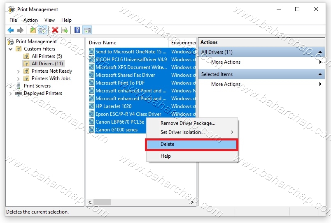
Task: Select All Drivers (11) in the tree
Action: pyautogui.click(x=47, y=64)
